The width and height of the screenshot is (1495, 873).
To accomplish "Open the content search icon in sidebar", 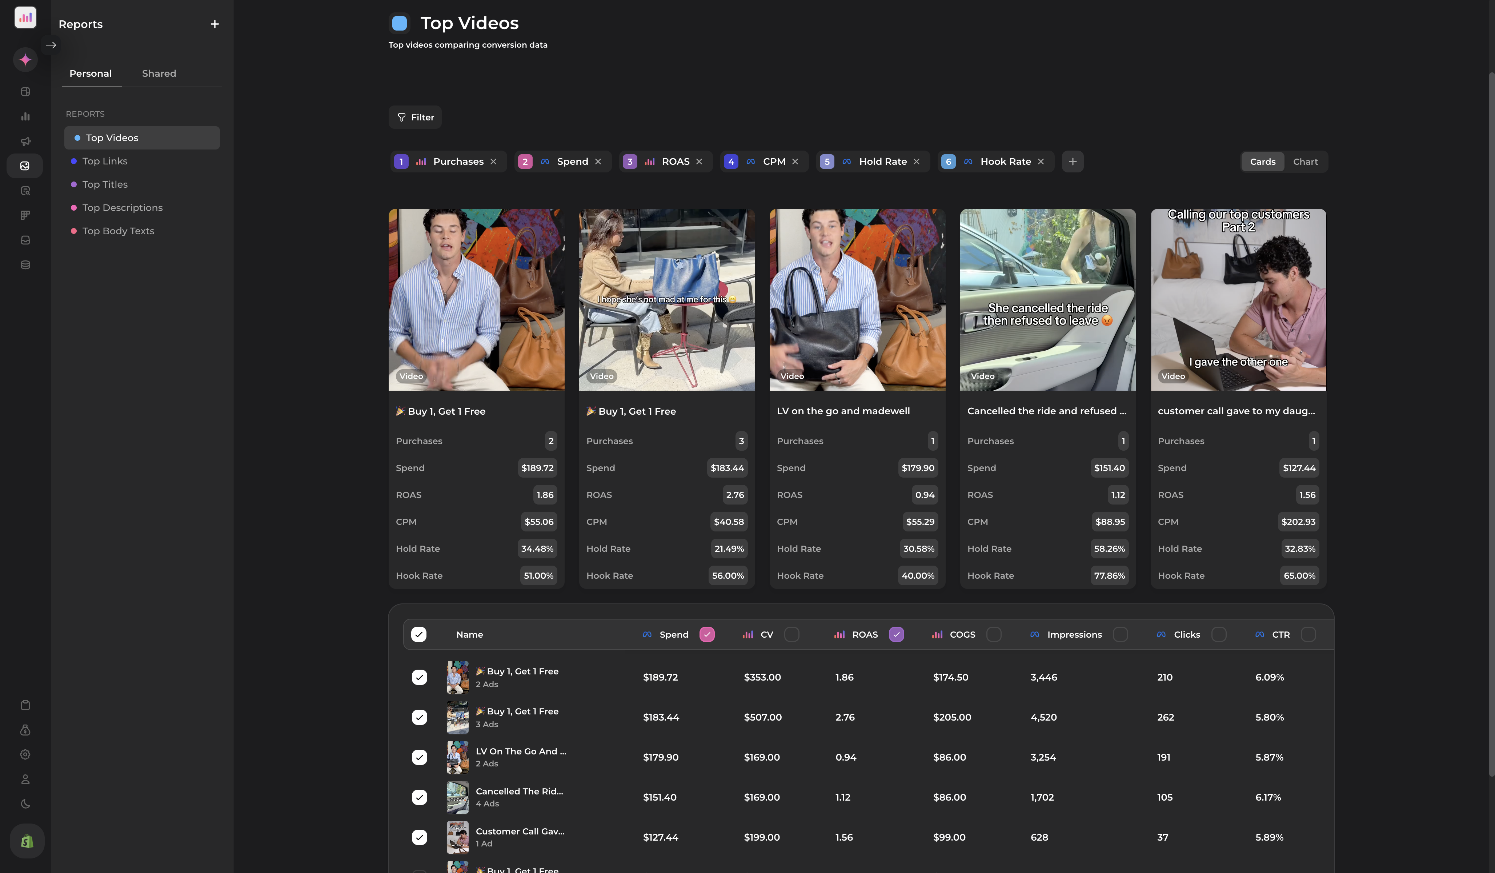I will [x=25, y=190].
